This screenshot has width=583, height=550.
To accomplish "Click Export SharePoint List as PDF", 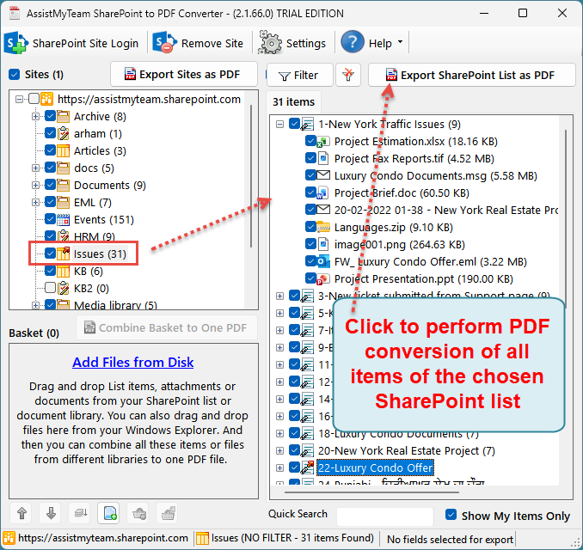I will click(x=471, y=75).
